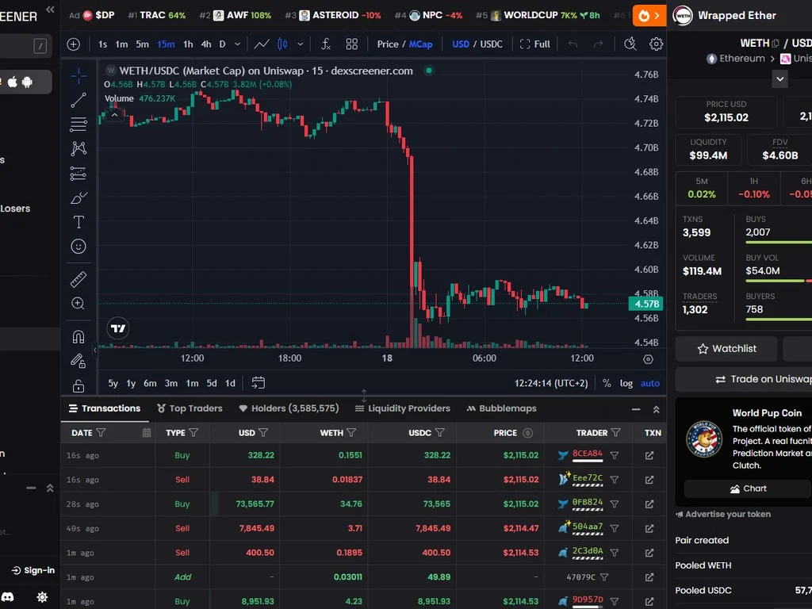Viewport: 812px width, 609px height.
Task: Undo the last chart action
Action: (x=573, y=44)
